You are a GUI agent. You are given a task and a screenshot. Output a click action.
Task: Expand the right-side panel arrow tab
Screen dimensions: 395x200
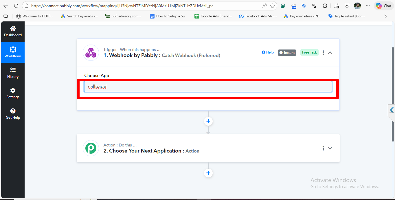[392, 110]
